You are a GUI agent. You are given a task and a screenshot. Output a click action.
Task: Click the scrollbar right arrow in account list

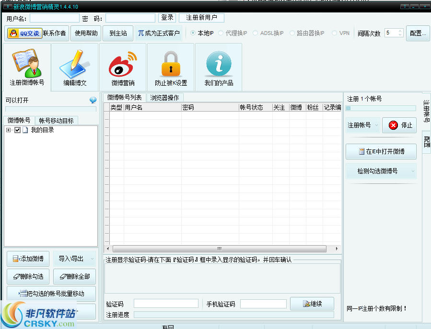click(x=337, y=249)
